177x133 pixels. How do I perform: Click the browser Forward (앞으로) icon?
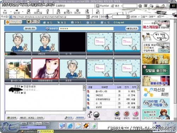coord(17,11)
